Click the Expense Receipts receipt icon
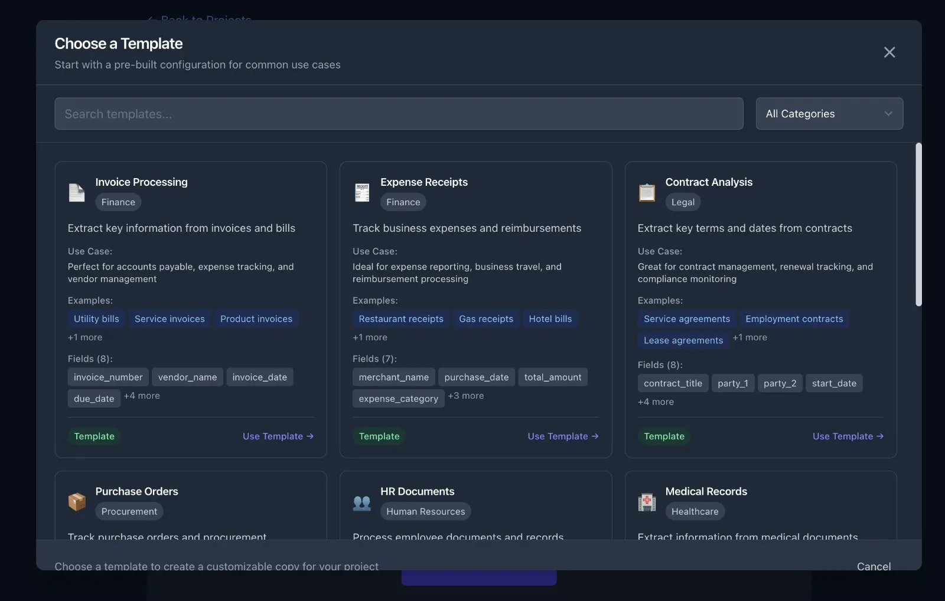Image resolution: width=945 pixels, height=601 pixels. [362, 192]
